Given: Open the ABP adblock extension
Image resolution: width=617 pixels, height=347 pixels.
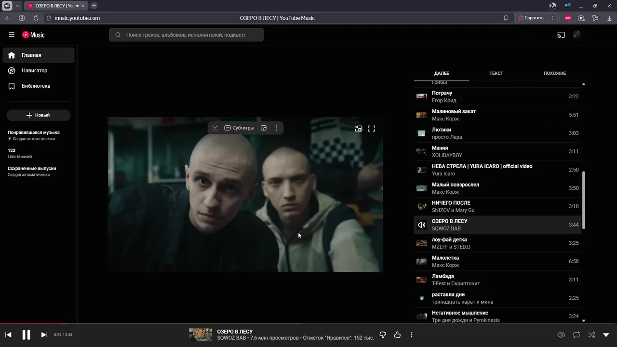Looking at the screenshot, I should pos(568,18).
